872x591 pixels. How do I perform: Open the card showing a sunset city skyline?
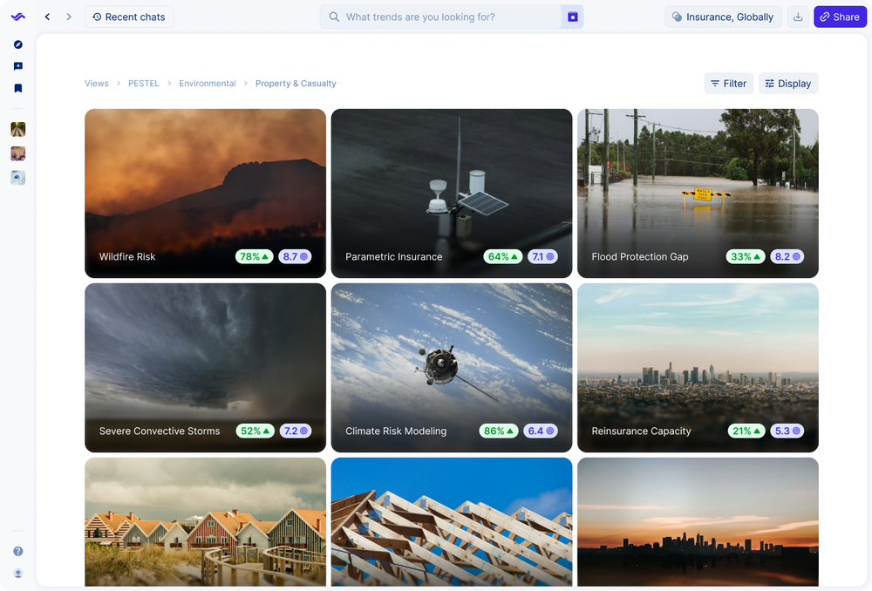(x=698, y=521)
